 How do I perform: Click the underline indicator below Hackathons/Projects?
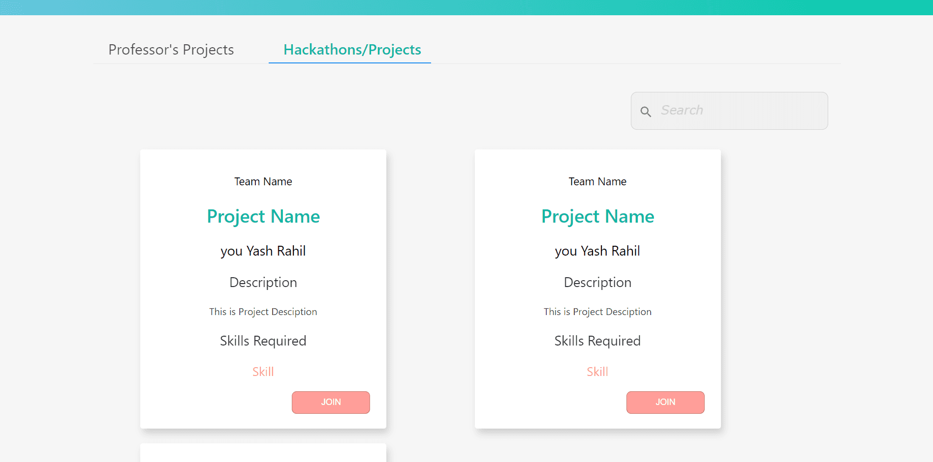[x=349, y=63]
